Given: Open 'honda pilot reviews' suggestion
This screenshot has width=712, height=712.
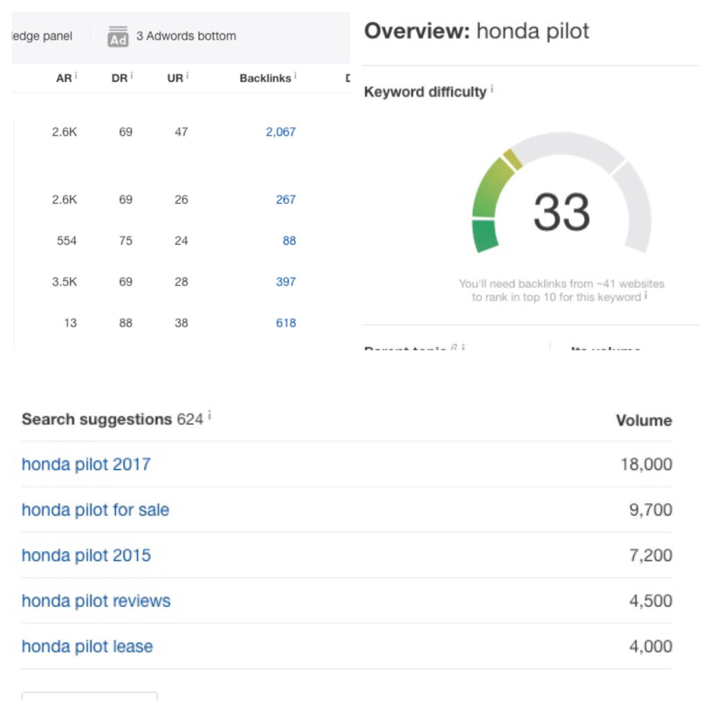Looking at the screenshot, I should (x=96, y=601).
